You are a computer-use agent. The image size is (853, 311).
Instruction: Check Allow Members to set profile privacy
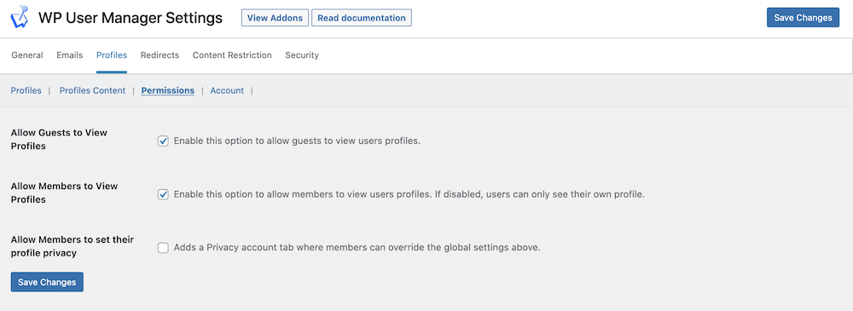tap(163, 247)
